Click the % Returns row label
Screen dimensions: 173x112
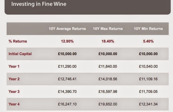[x=17, y=41]
